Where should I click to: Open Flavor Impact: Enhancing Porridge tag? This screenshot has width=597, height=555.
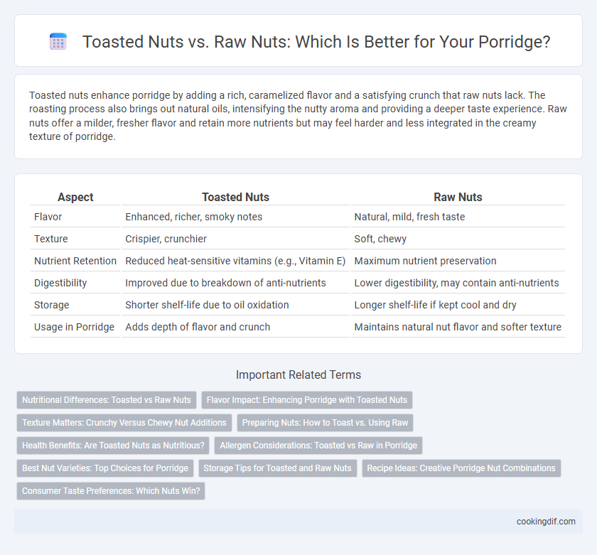point(307,400)
